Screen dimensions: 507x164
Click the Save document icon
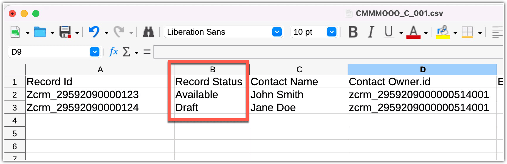pos(65,32)
